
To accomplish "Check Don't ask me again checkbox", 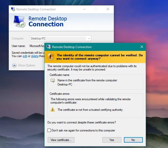I will 49,130.
